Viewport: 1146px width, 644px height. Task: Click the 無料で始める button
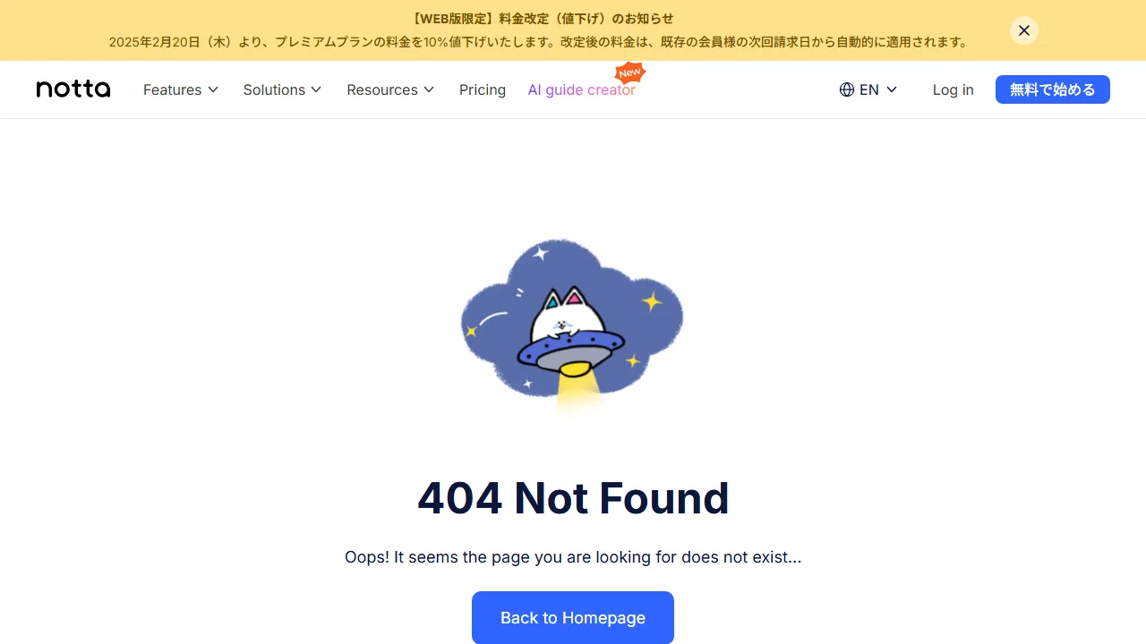1053,89
